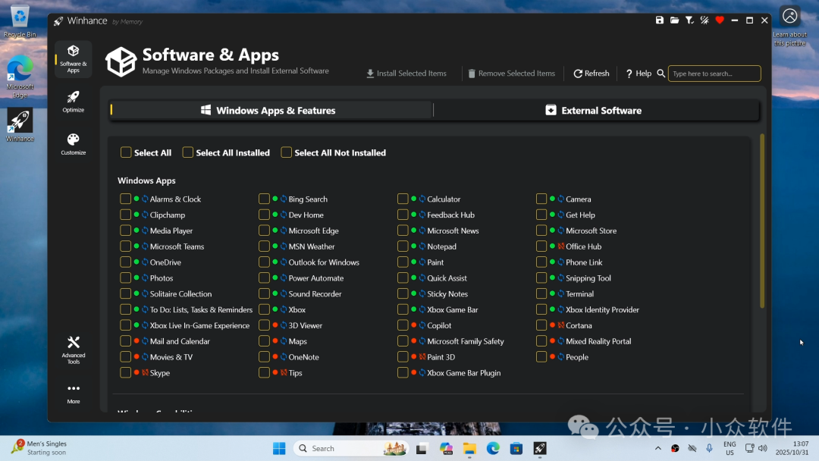This screenshot has height=461, width=819.
Task: Open the Winhance desktop shortcut
Action: (x=20, y=125)
